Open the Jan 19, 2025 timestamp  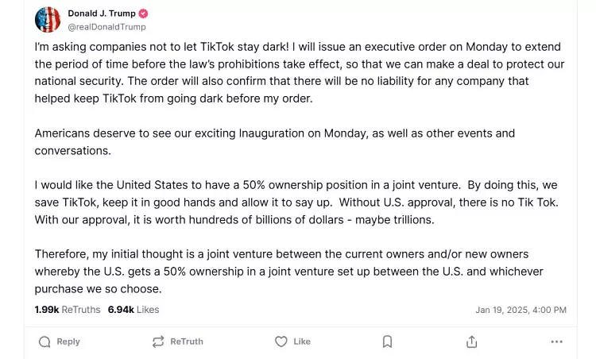tap(521, 310)
